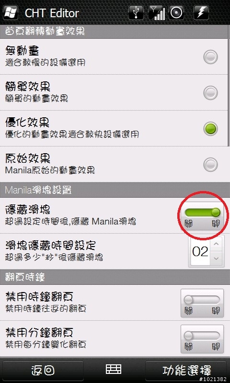This screenshot has width=230, height=383.
Task: Select the 原始效果 radio button
Action: point(210,164)
